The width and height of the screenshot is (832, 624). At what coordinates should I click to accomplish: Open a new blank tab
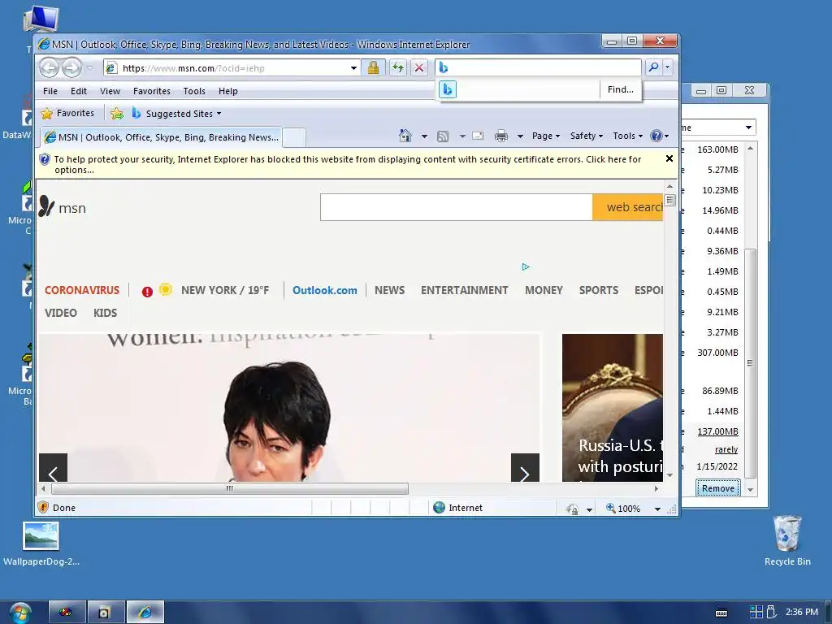point(293,137)
